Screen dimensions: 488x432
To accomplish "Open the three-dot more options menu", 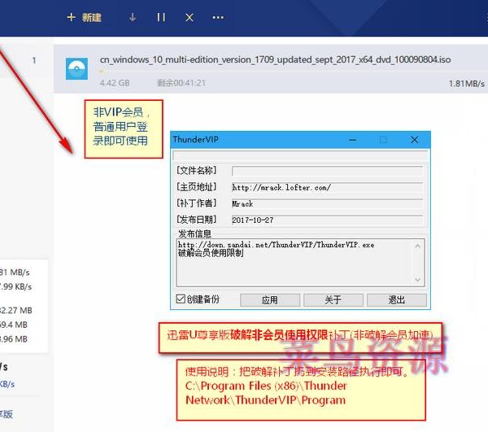I will point(217,17).
